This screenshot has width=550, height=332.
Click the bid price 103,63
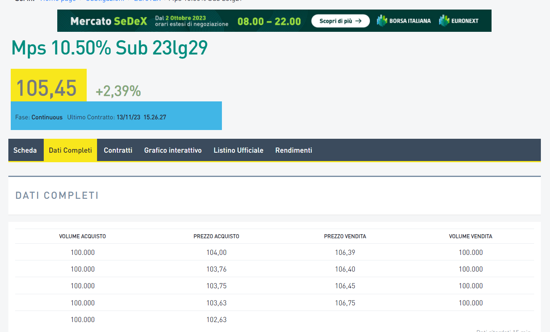tap(216, 303)
